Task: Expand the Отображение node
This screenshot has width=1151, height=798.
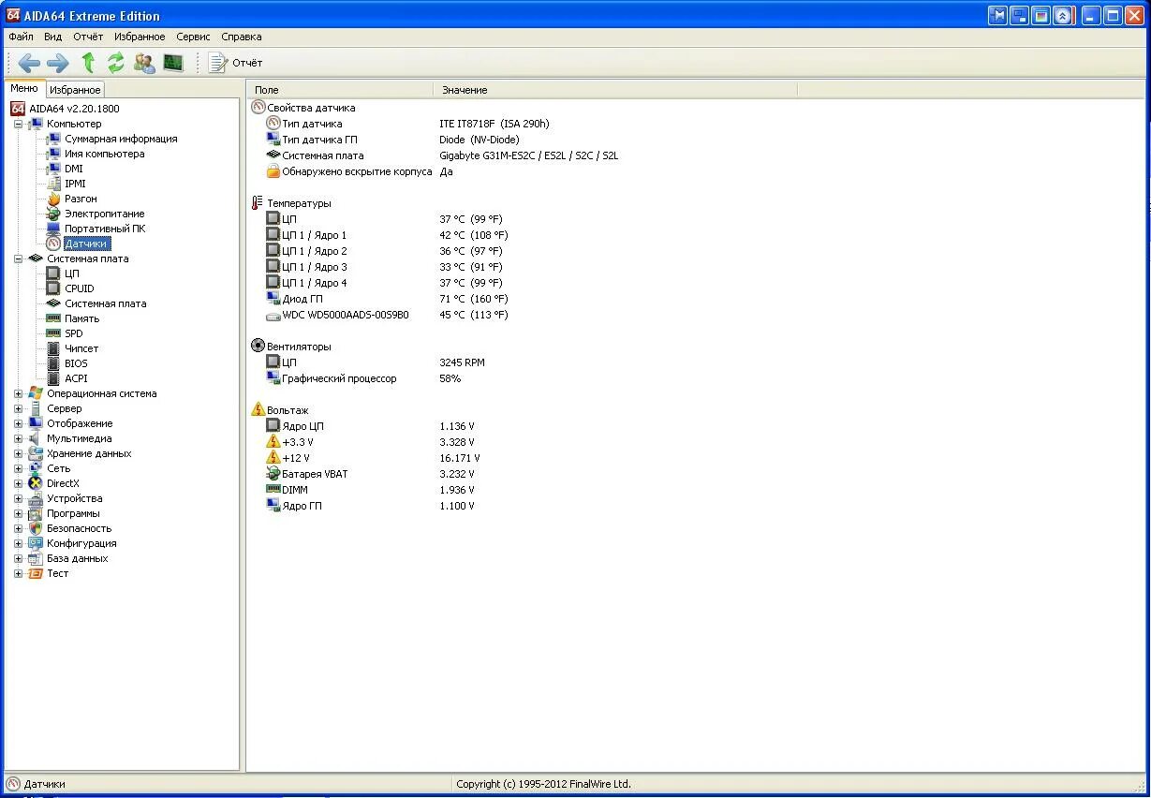Action: tap(18, 423)
